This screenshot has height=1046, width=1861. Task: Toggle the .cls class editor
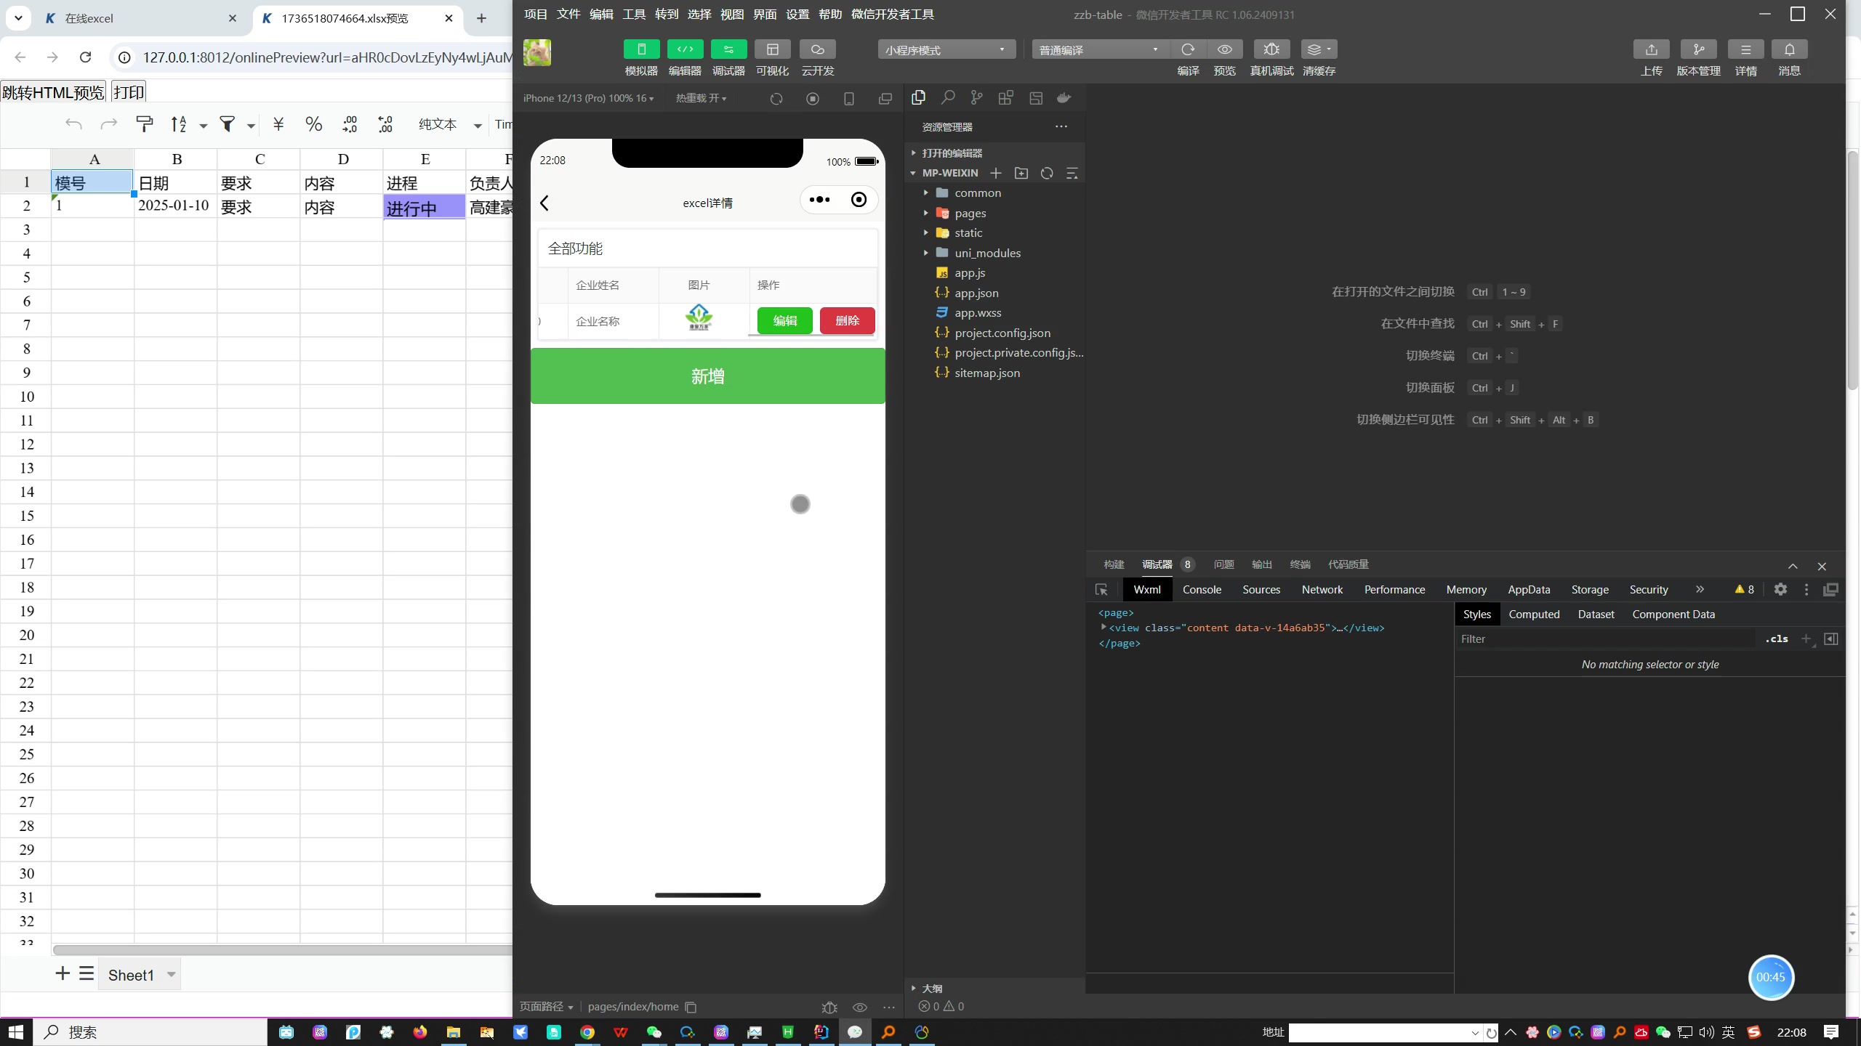coord(1777,638)
